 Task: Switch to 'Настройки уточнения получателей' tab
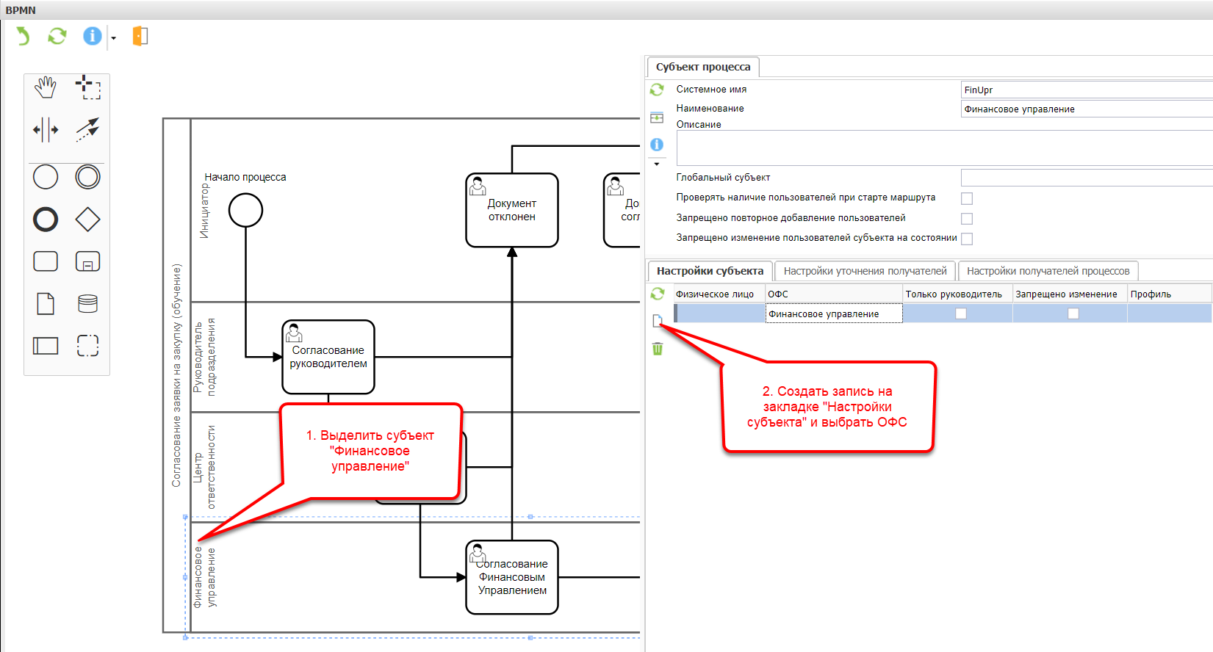click(865, 271)
